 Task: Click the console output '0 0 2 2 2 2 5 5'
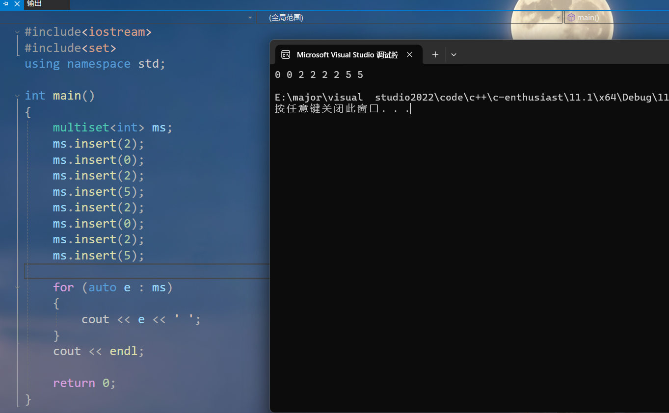pyautogui.click(x=319, y=75)
